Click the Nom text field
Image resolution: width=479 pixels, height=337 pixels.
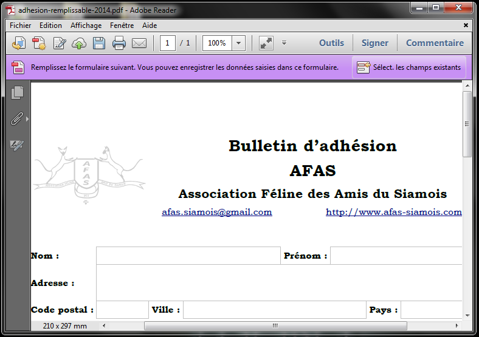click(188, 256)
